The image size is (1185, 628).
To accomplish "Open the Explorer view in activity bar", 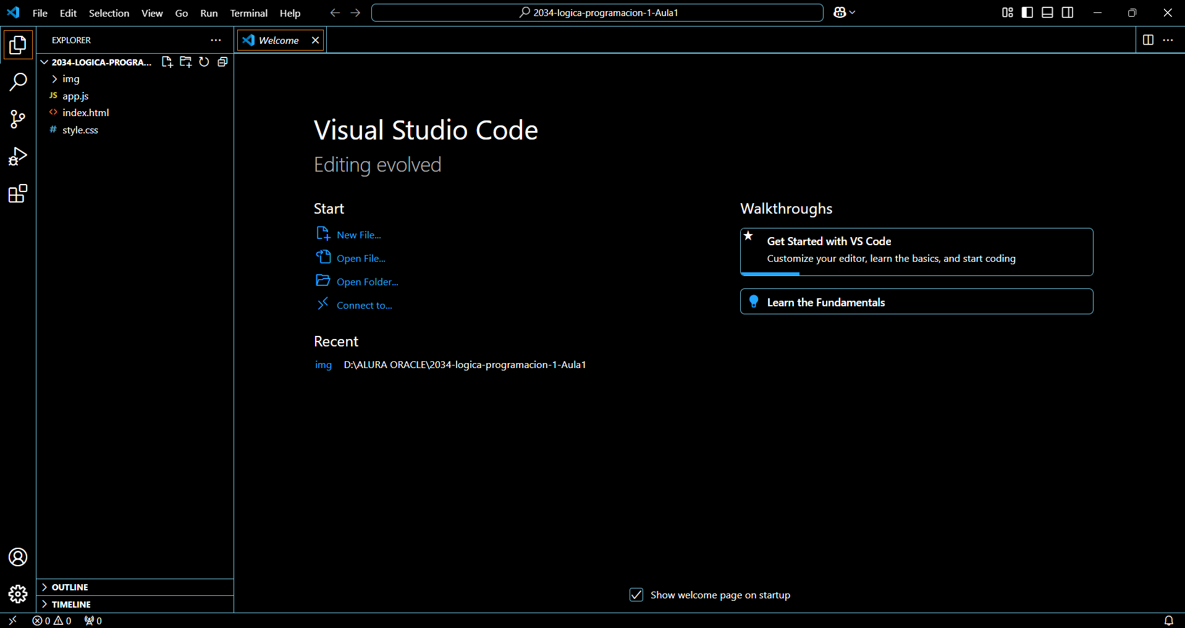I will (18, 44).
